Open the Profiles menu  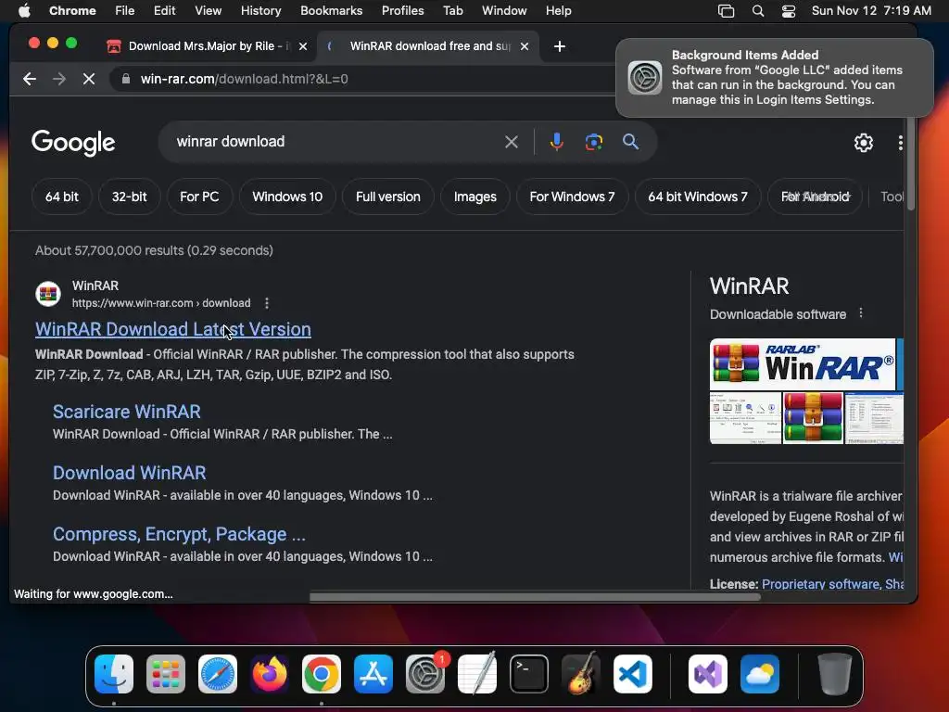click(402, 10)
